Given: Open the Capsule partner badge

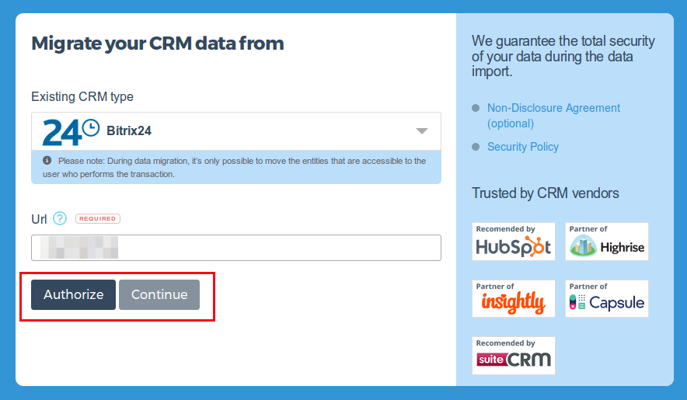Looking at the screenshot, I should click(607, 299).
